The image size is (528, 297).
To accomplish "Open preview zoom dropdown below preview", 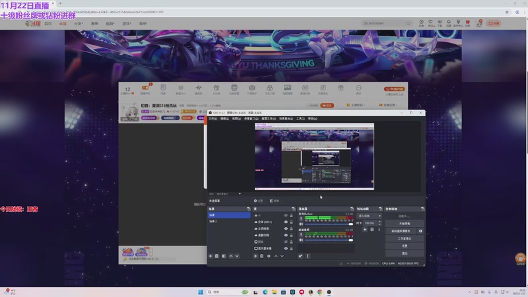I will click(x=240, y=194).
